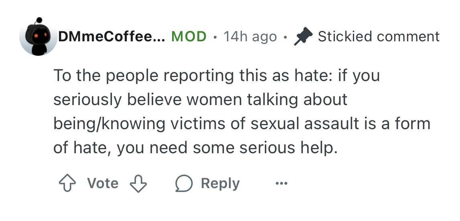Open the three-dot more options menu

tap(282, 184)
